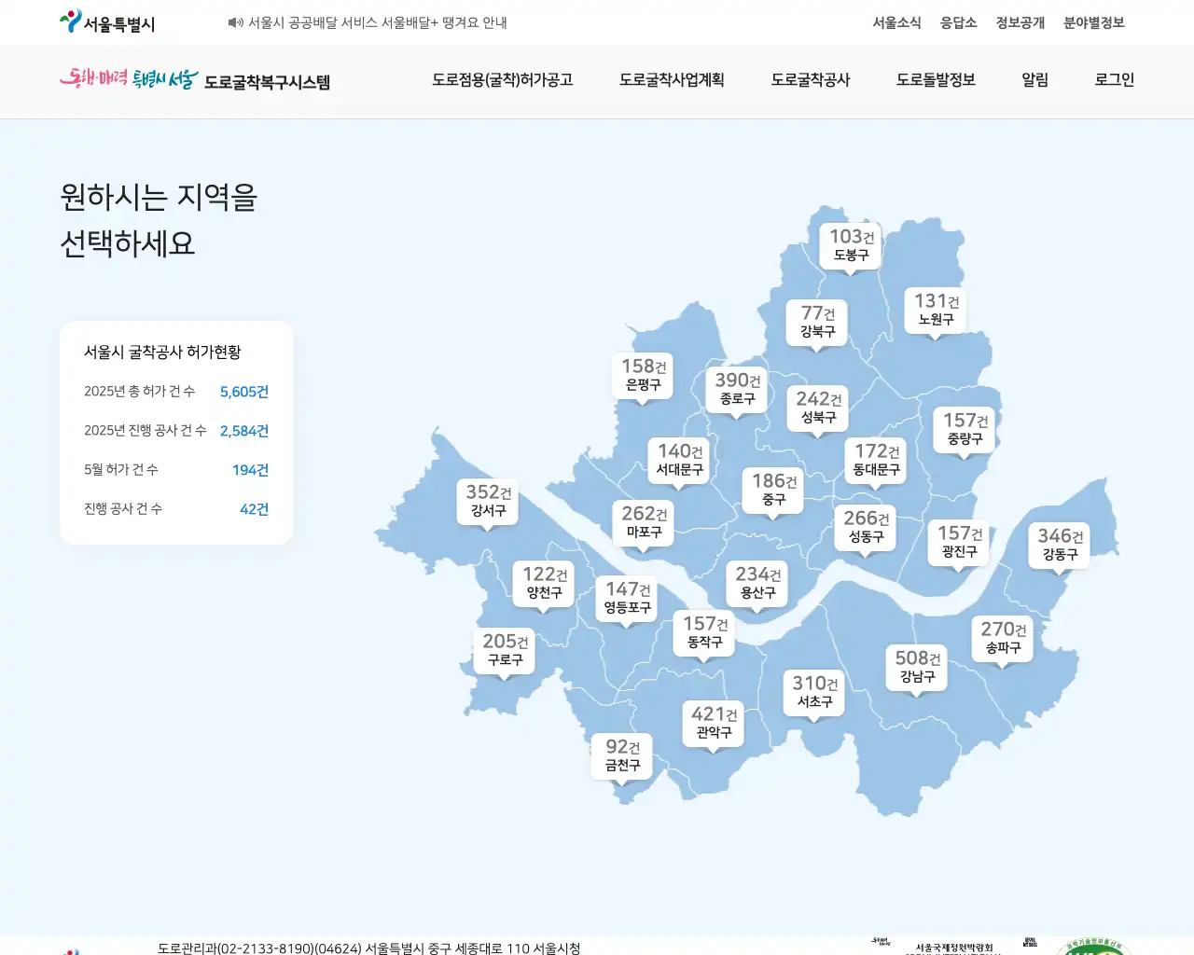Select the 용산구 234건 map label
Screen dimensions: 1194x955
[x=757, y=583]
